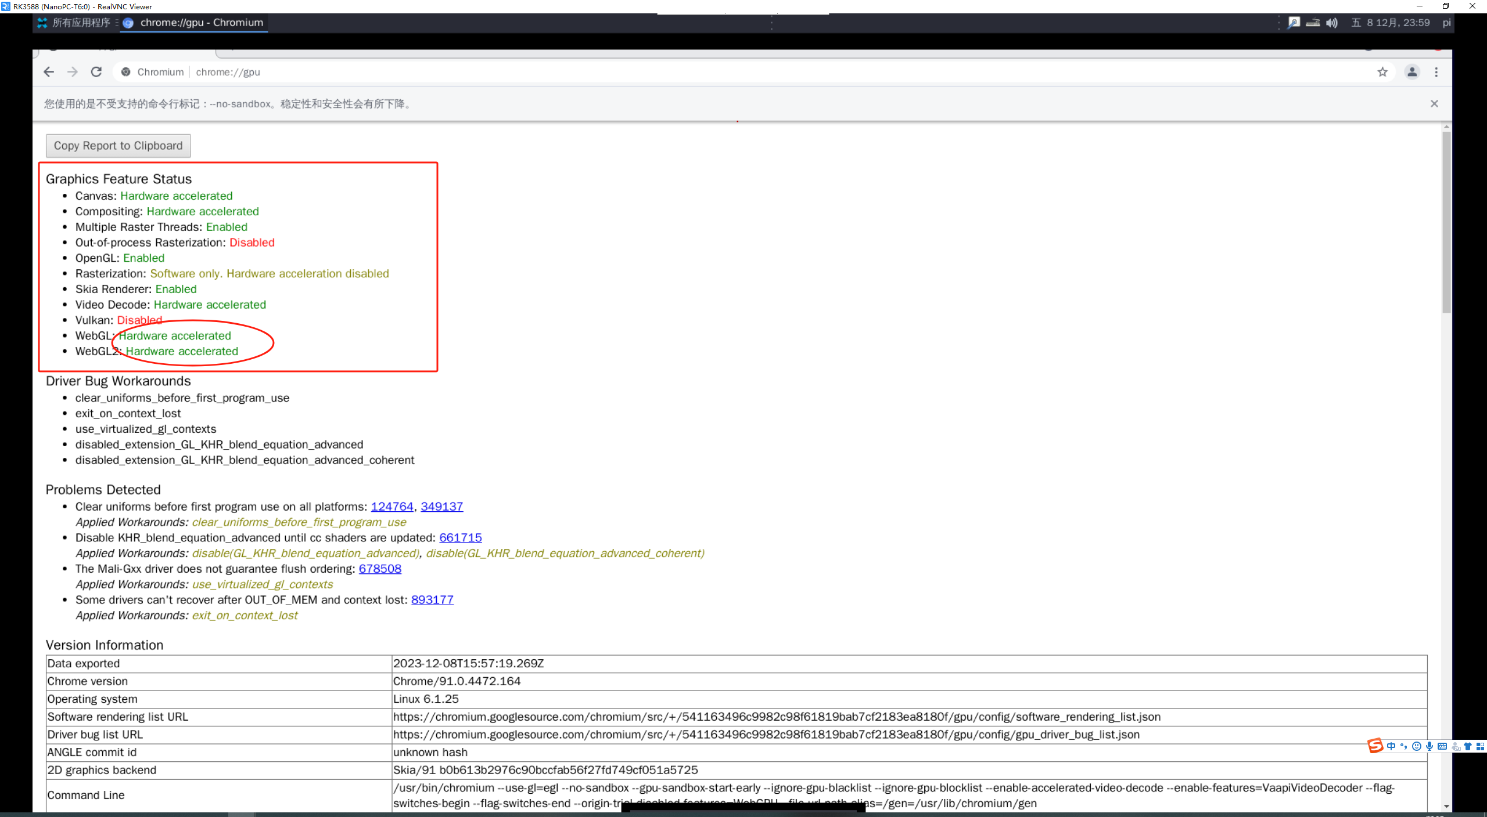This screenshot has height=817, width=1487.
Task: Click the volume speaker tray icon
Action: click(1332, 23)
